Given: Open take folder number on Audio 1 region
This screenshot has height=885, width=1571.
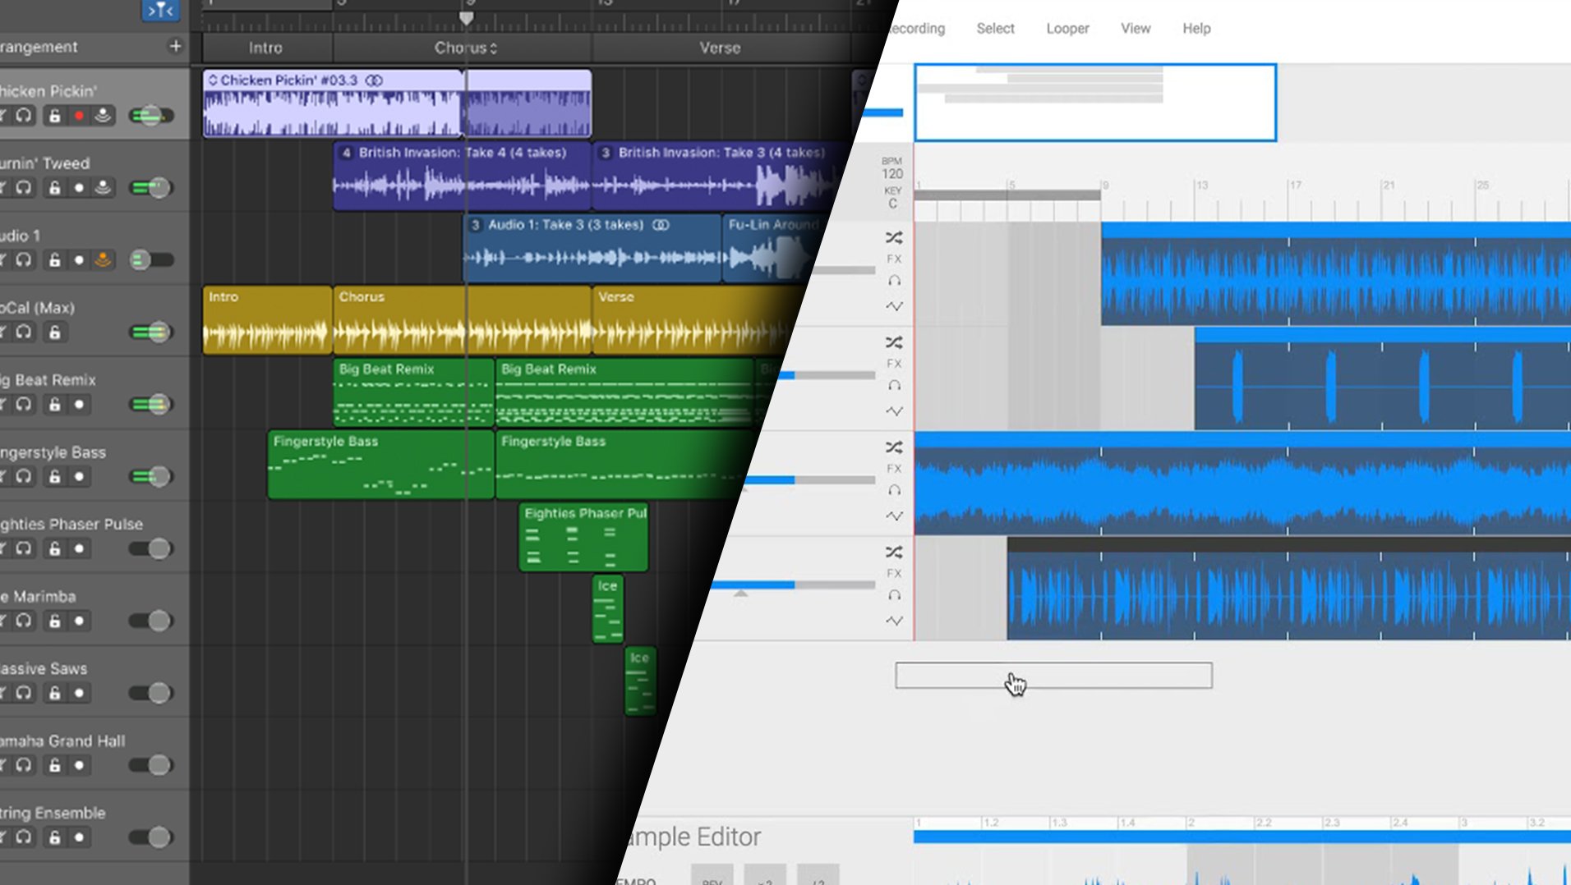Looking at the screenshot, I should [475, 225].
